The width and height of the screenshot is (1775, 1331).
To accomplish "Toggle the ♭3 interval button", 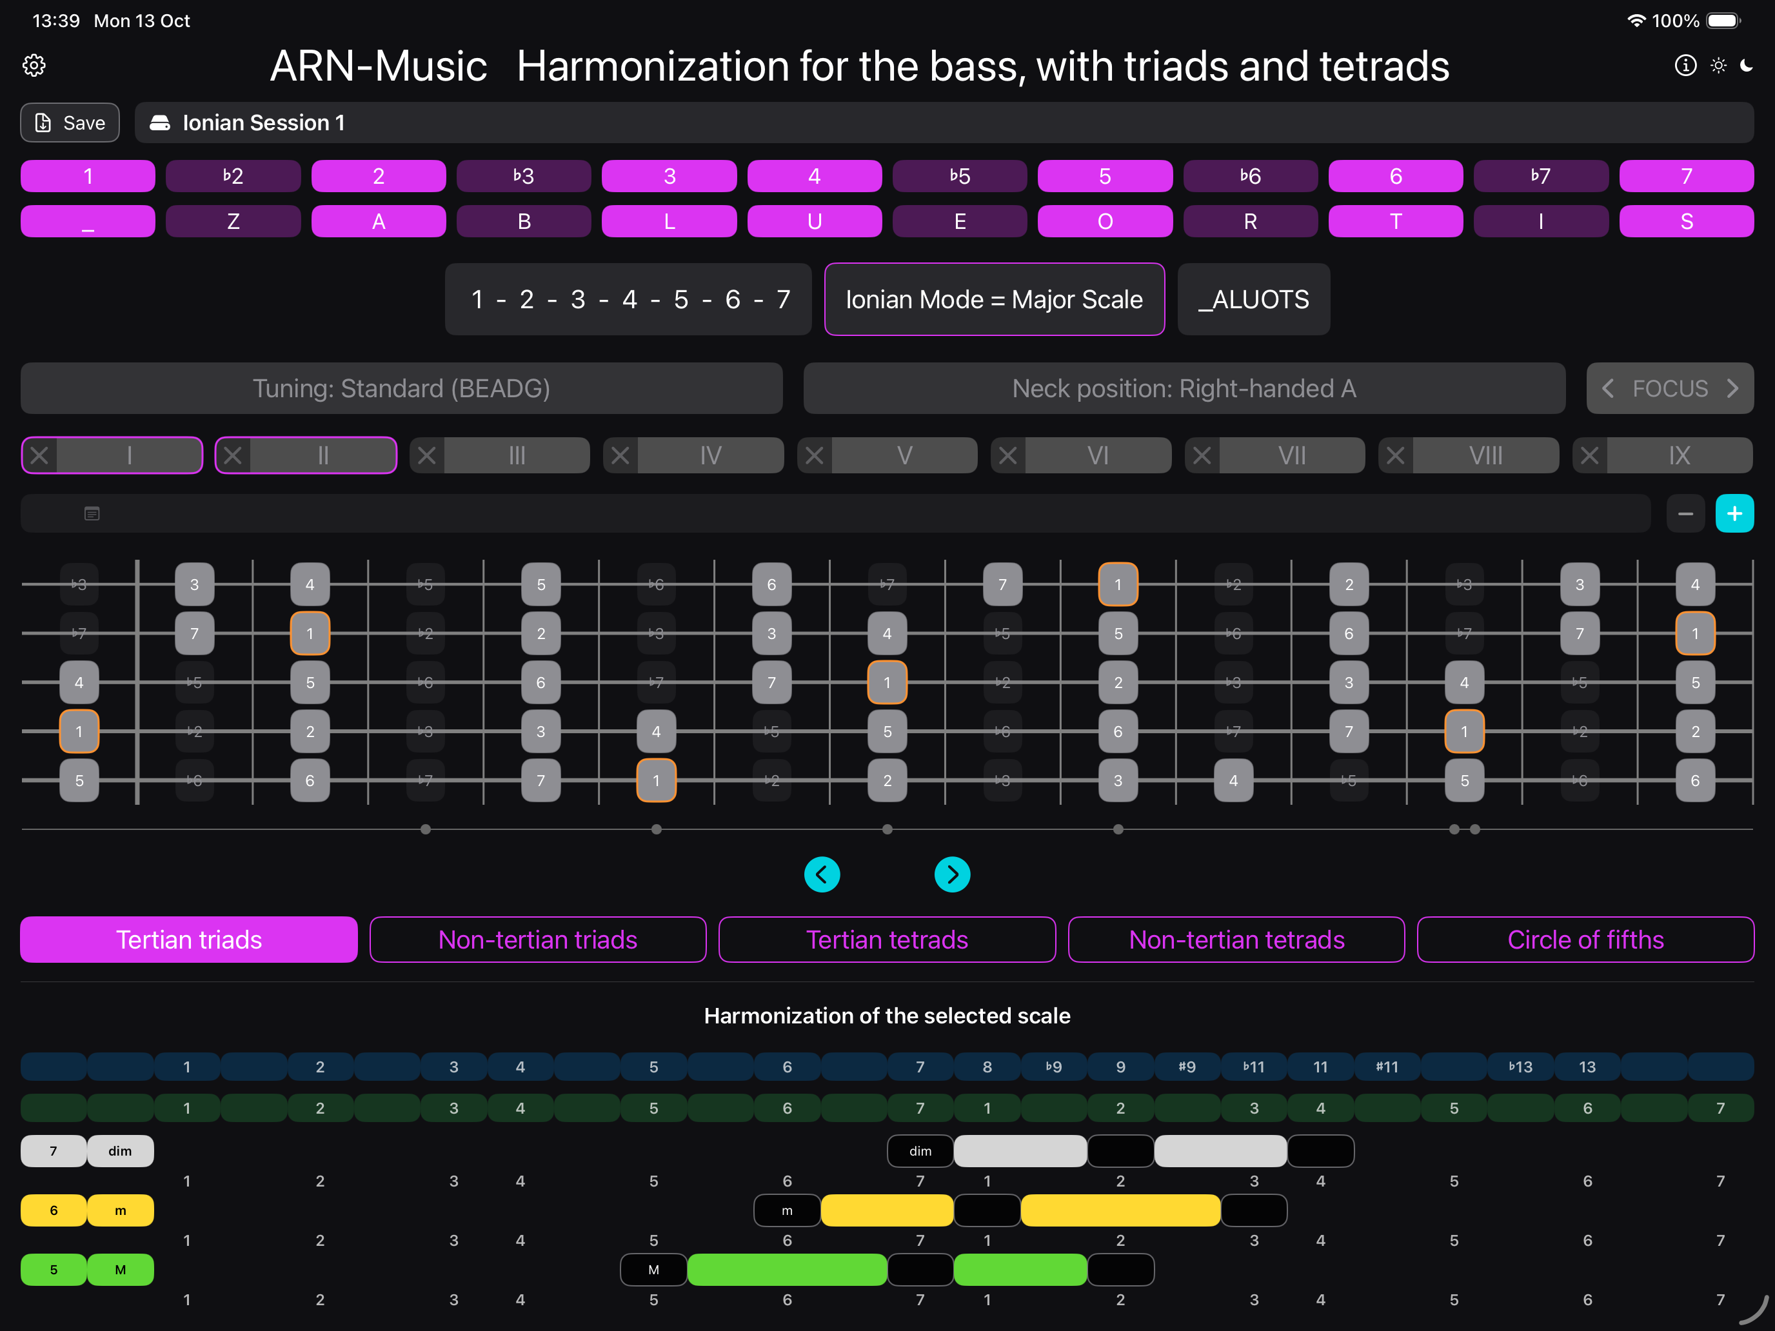I will pyautogui.click(x=523, y=175).
